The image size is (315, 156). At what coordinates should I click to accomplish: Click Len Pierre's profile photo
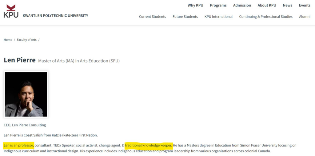click(x=26, y=94)
